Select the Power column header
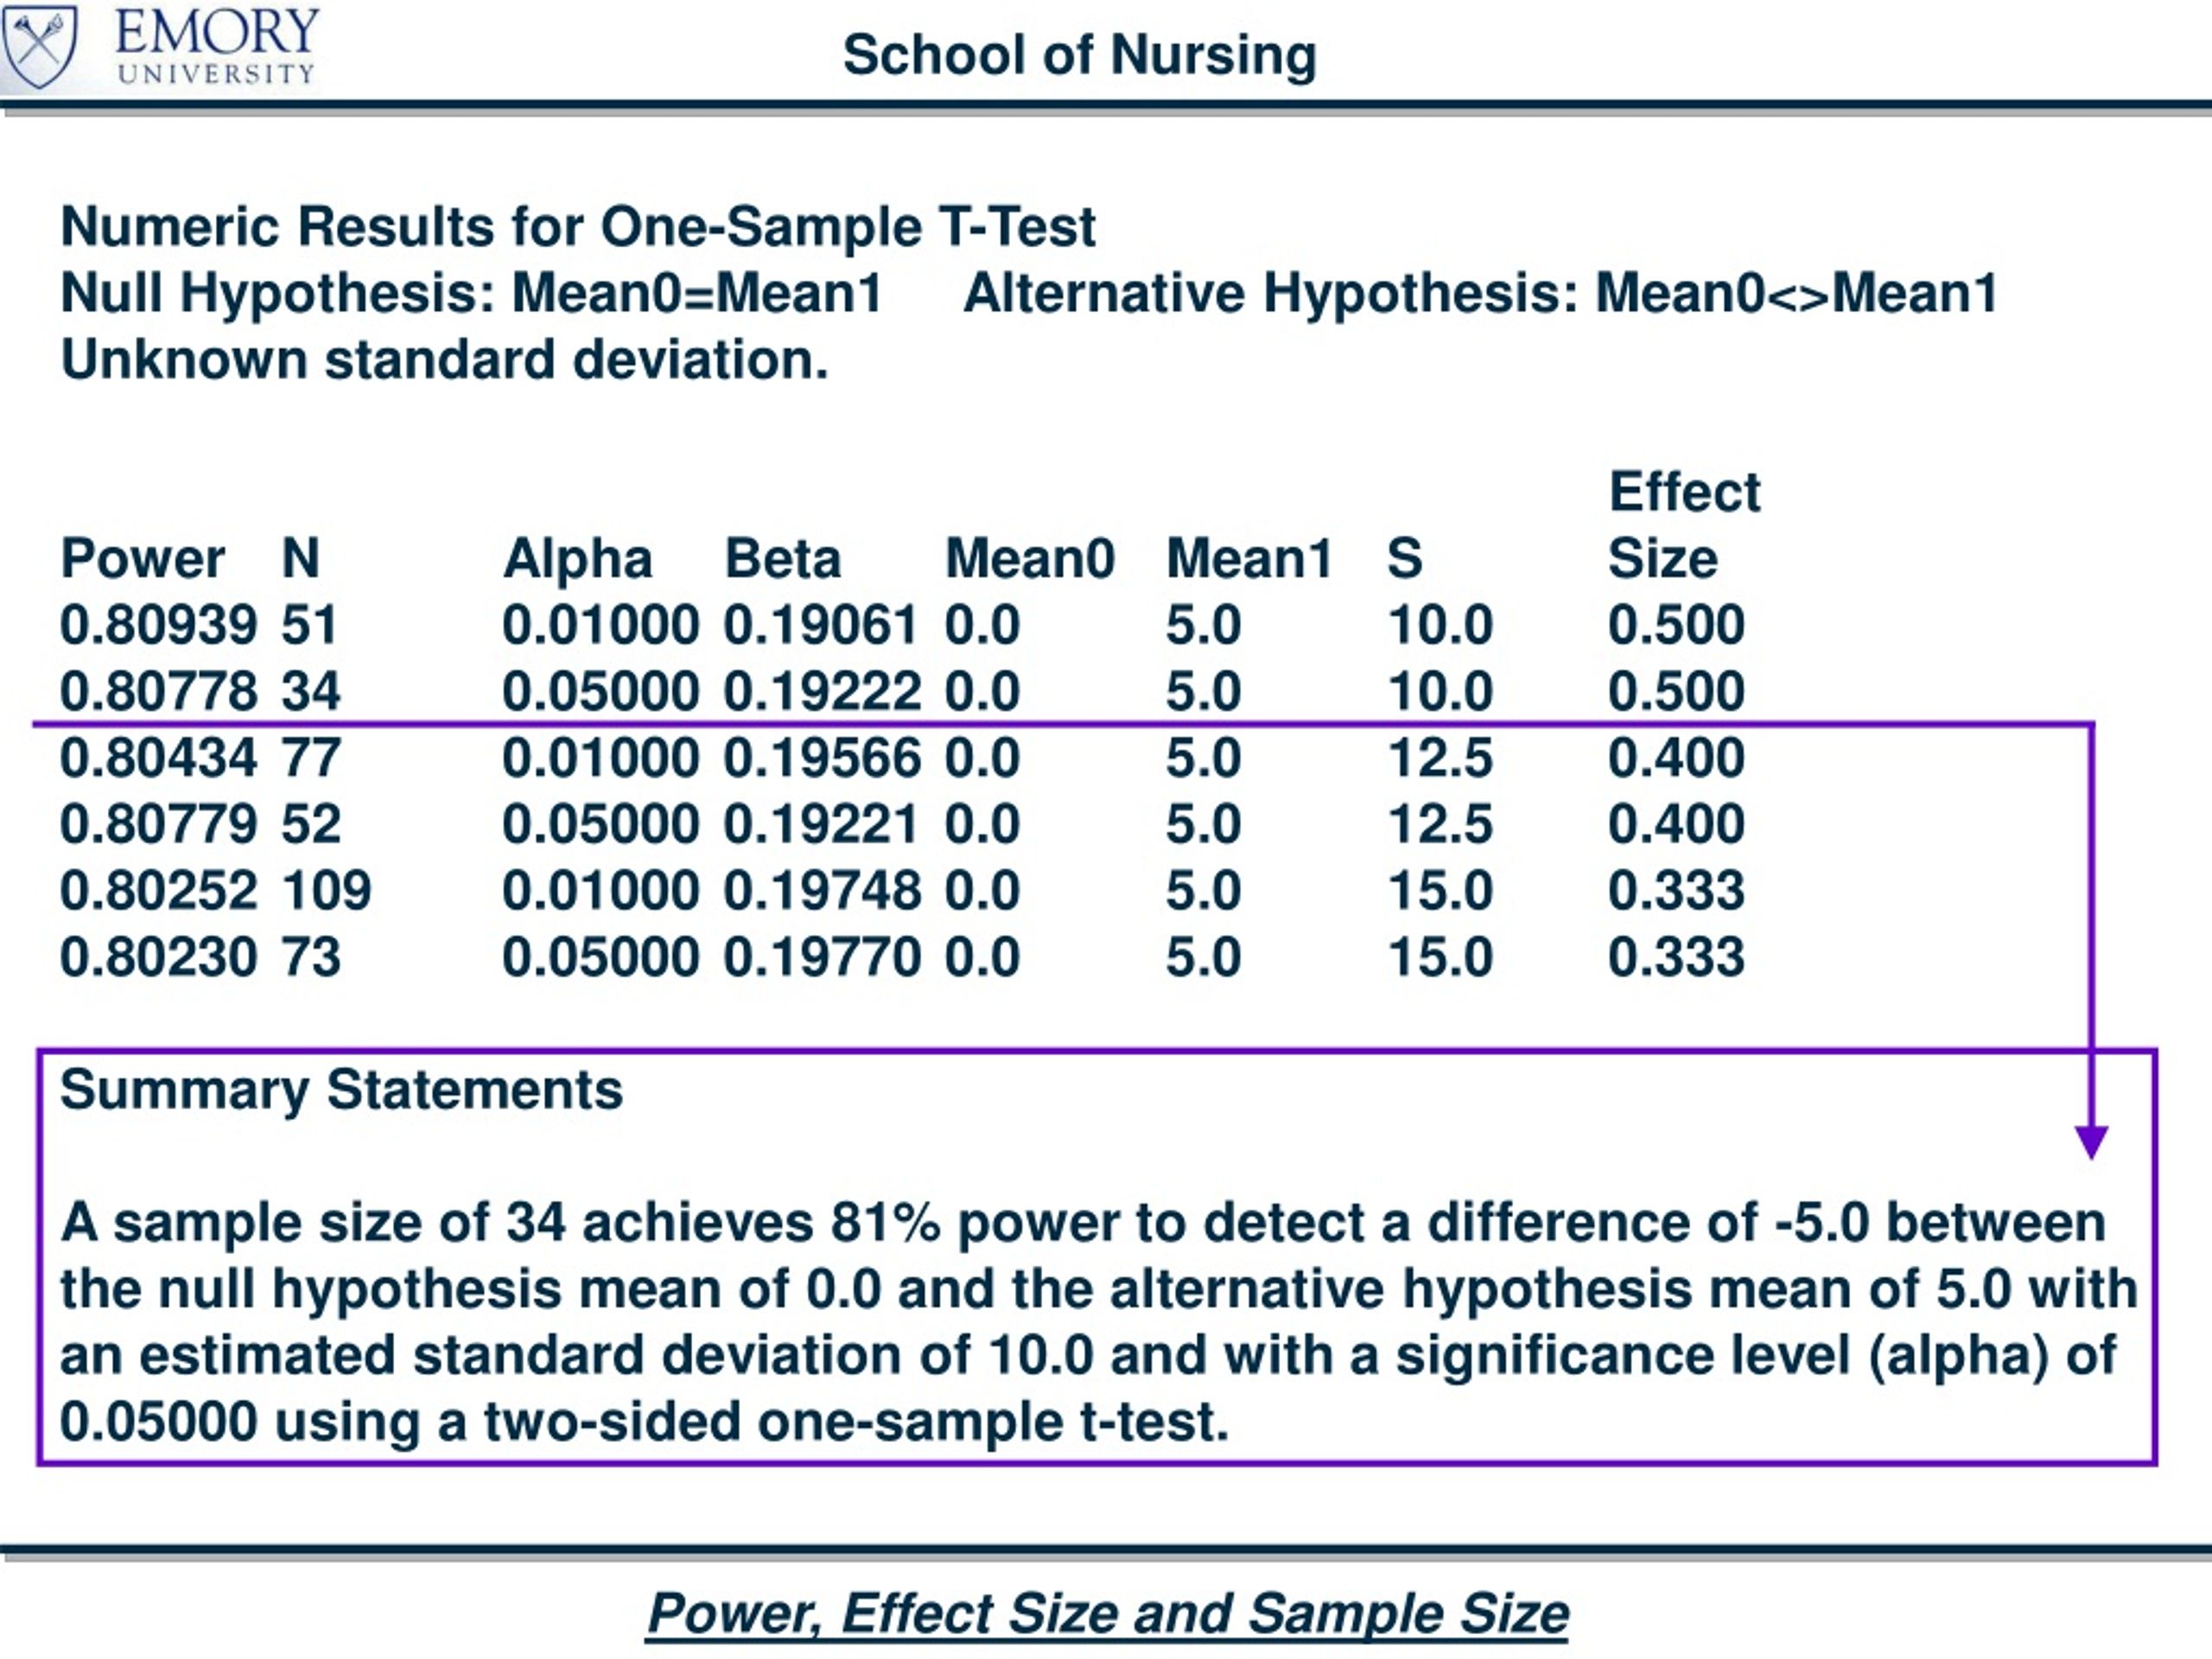Screen dimensions: 2212x1659 pos(142,558)
